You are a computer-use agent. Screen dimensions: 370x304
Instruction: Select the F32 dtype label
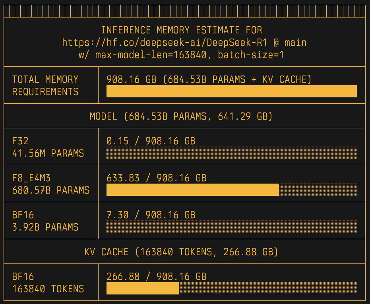[x=20, y=141]
